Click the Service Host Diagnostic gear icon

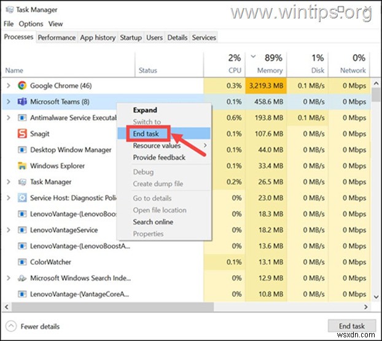tap(22, 198)
